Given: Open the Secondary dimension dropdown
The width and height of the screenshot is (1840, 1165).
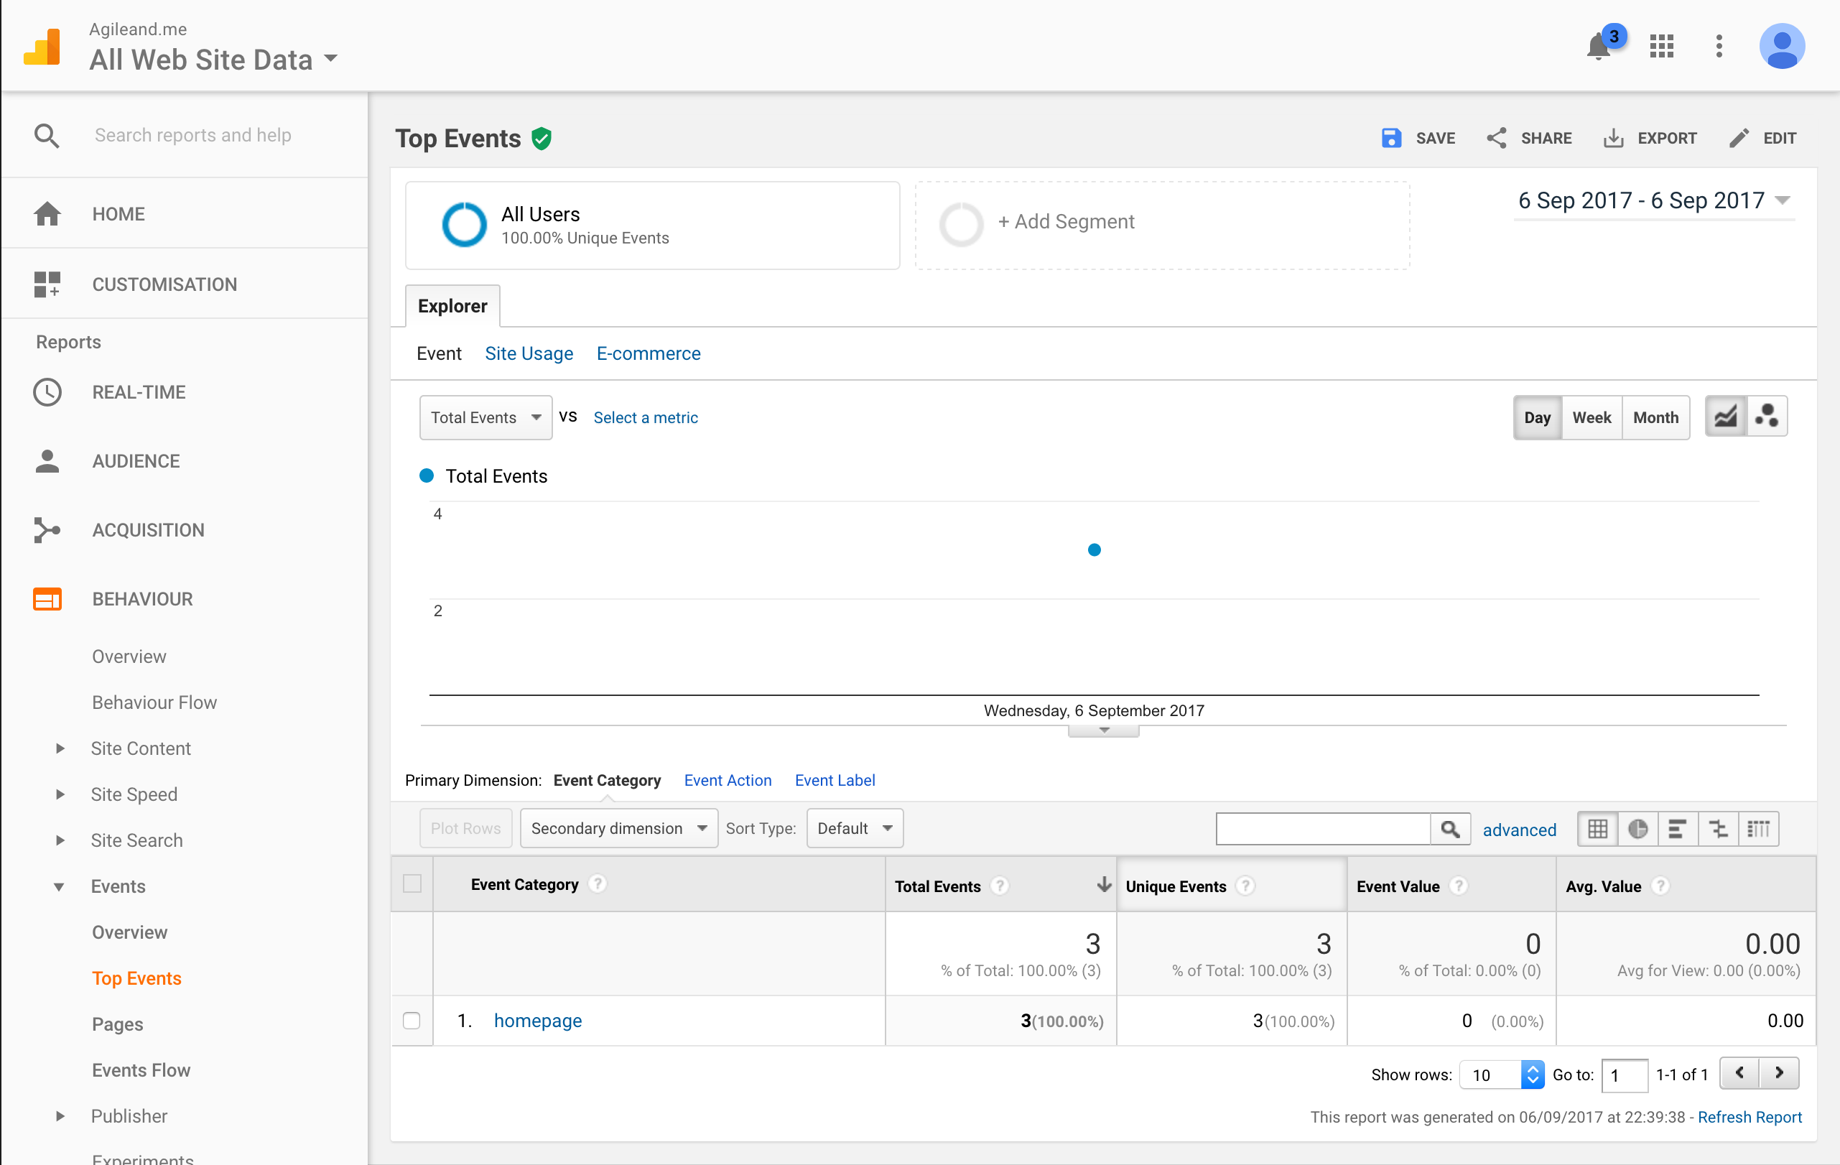Looking at the screenshot, I should click(x=618, y=828).
